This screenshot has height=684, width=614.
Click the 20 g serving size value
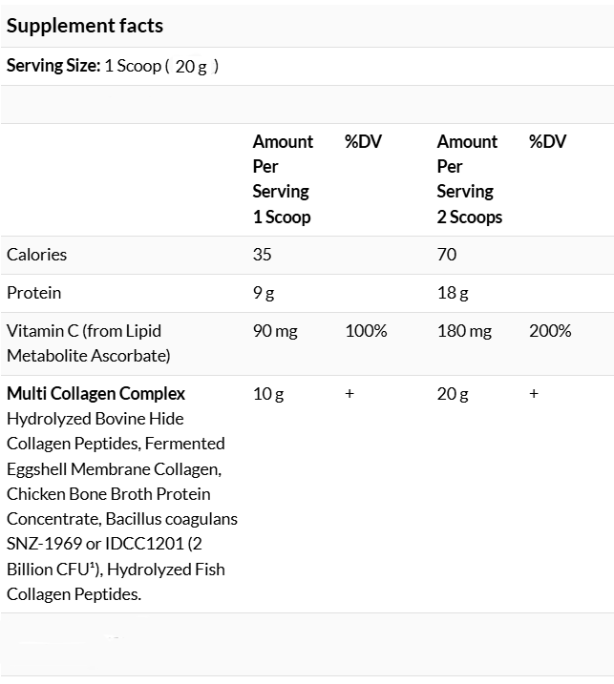click(191, 67)
